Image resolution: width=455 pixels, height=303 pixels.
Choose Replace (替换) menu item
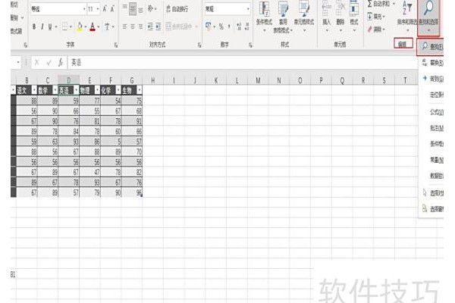coord(432,63)
